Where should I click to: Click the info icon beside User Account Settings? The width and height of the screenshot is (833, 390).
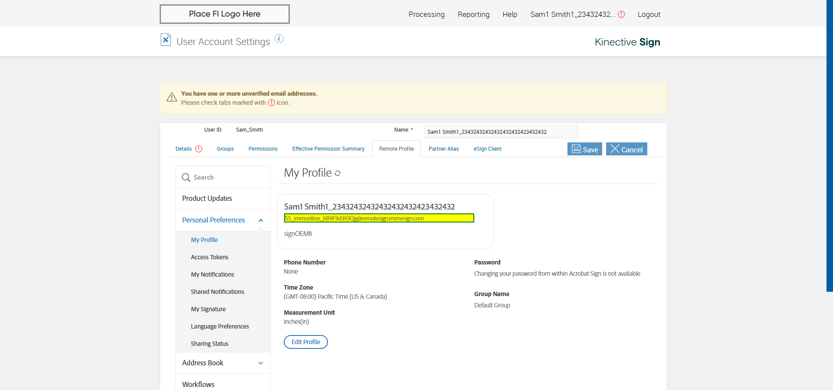[x=279, y=39]
